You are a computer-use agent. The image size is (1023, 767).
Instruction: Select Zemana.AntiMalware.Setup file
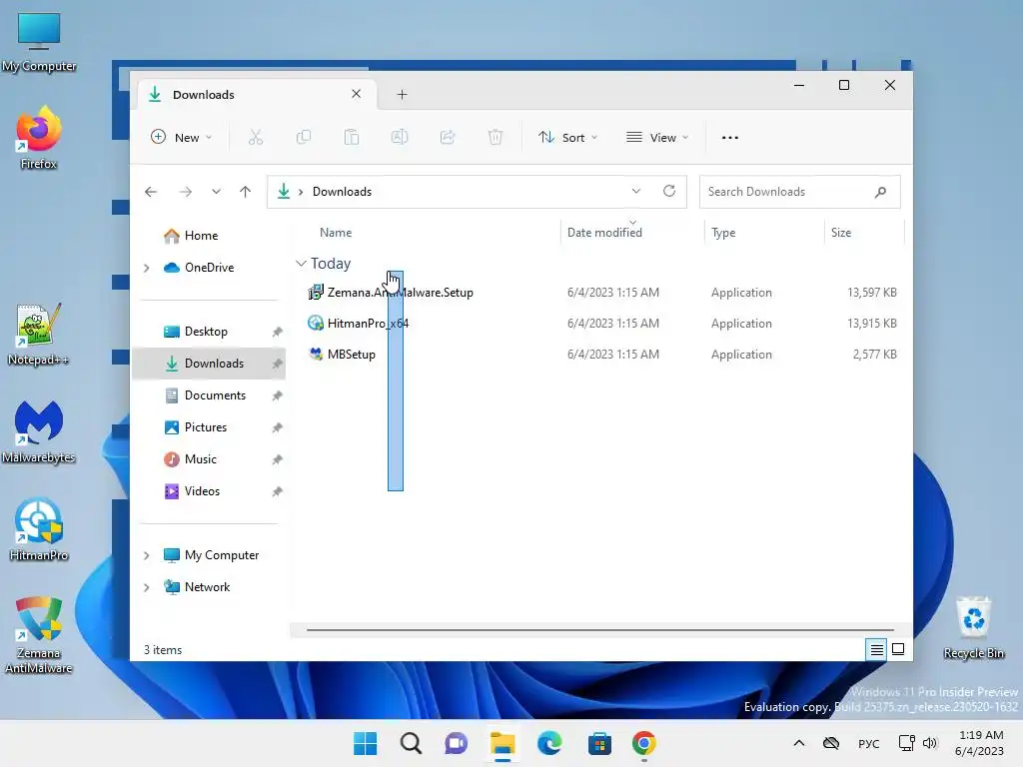400,293
